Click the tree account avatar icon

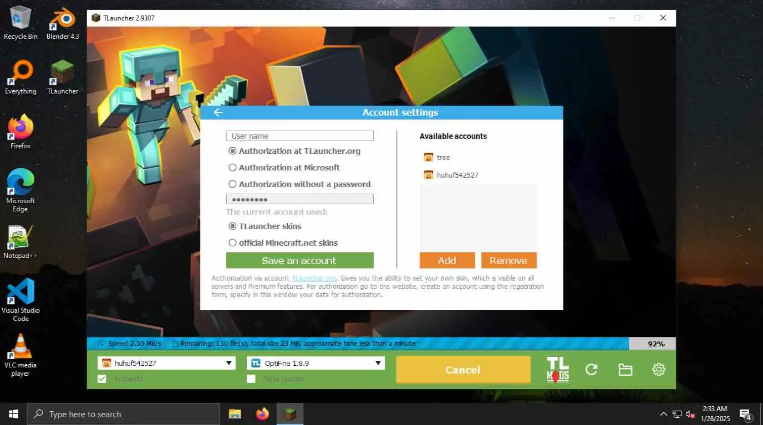[428, 157]
